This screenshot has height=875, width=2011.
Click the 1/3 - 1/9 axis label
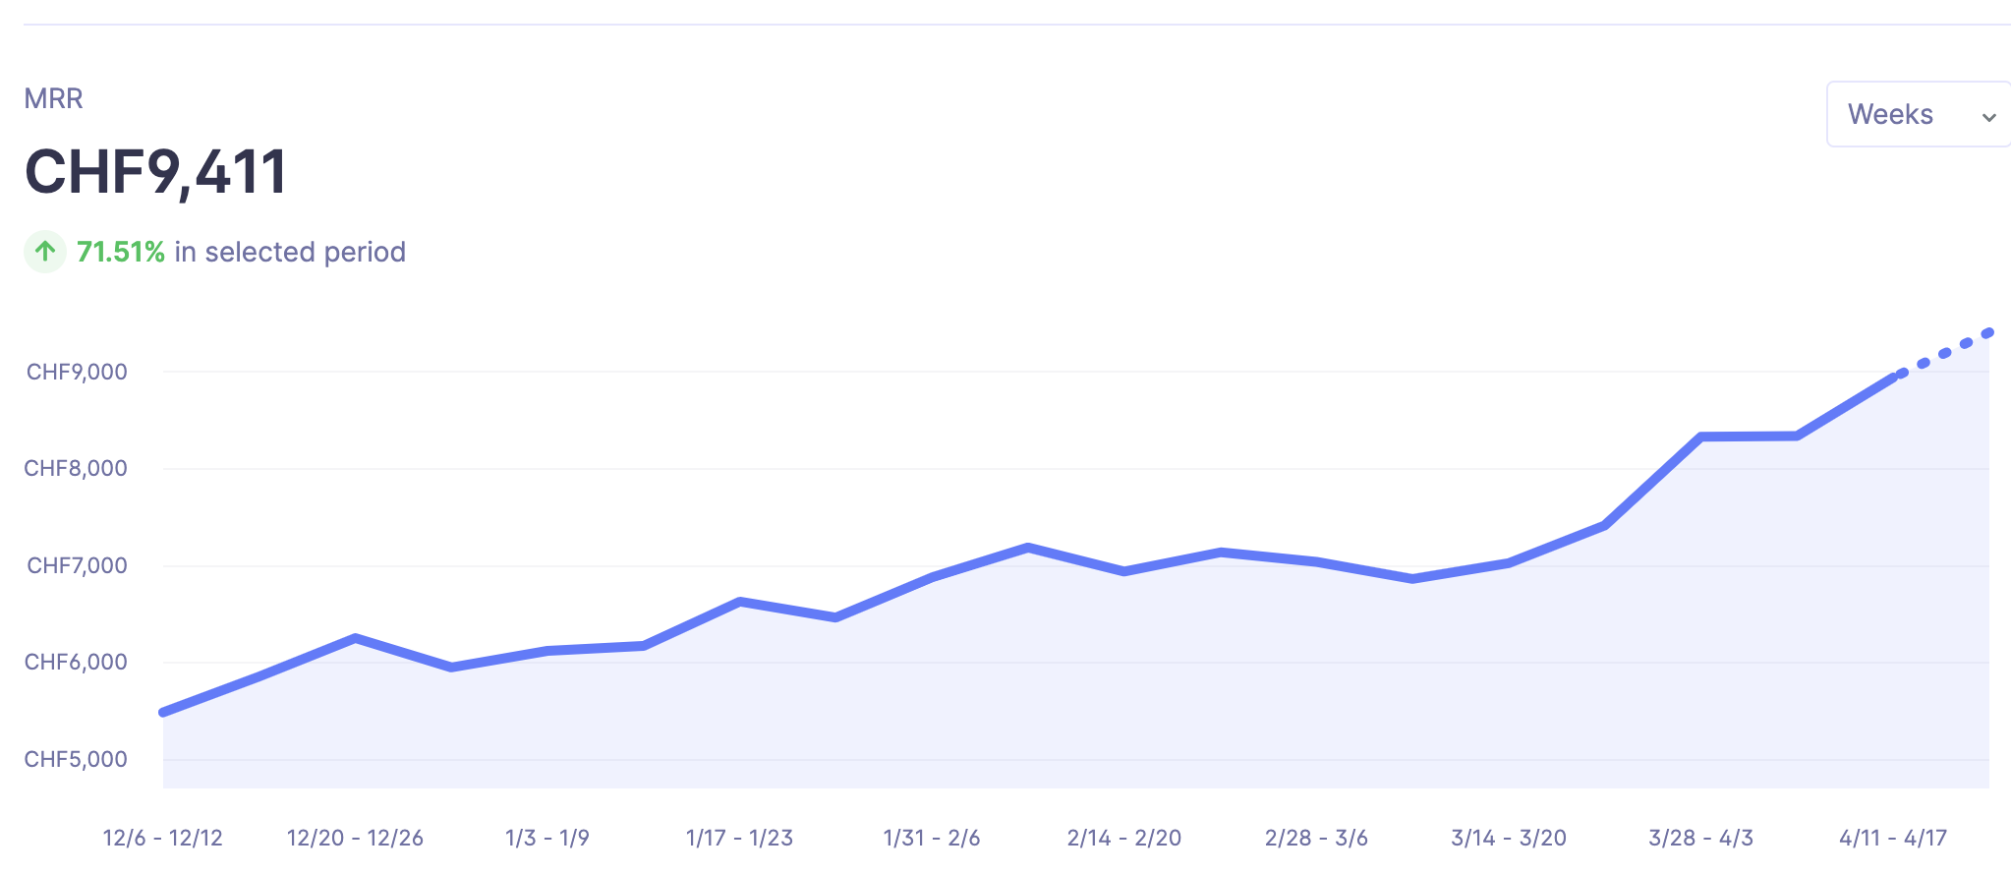click(547, 838)
